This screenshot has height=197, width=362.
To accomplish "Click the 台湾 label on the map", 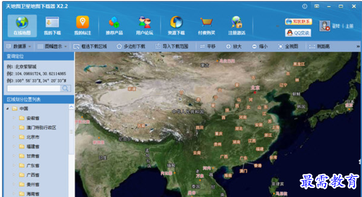I will 273,157.
